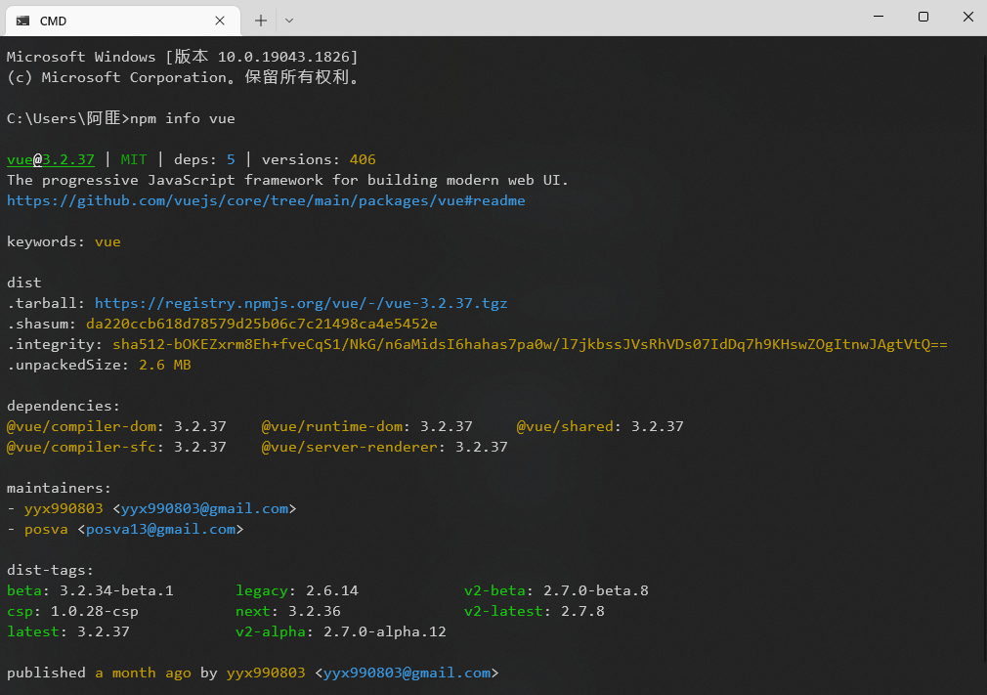Image resolution: width=987 pixels, height=695 pixels.
Task: Click the maintainer name posva
Action: click(x=46, y=530)
